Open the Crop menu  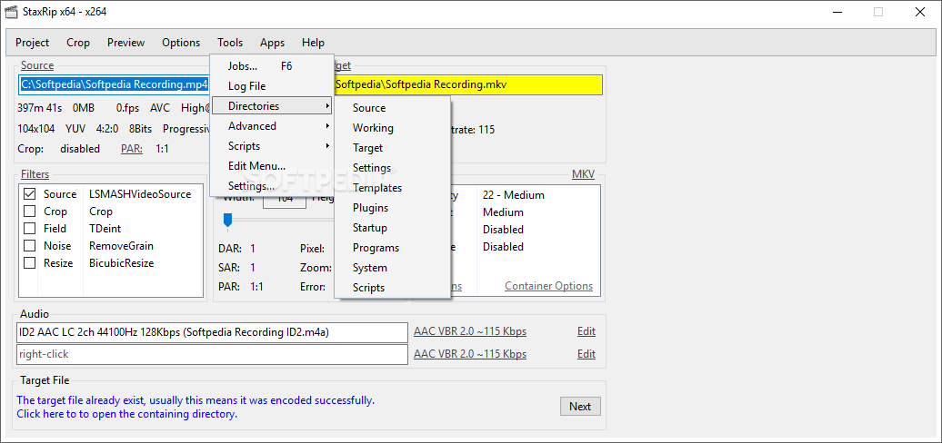click(x=78, y=43)
